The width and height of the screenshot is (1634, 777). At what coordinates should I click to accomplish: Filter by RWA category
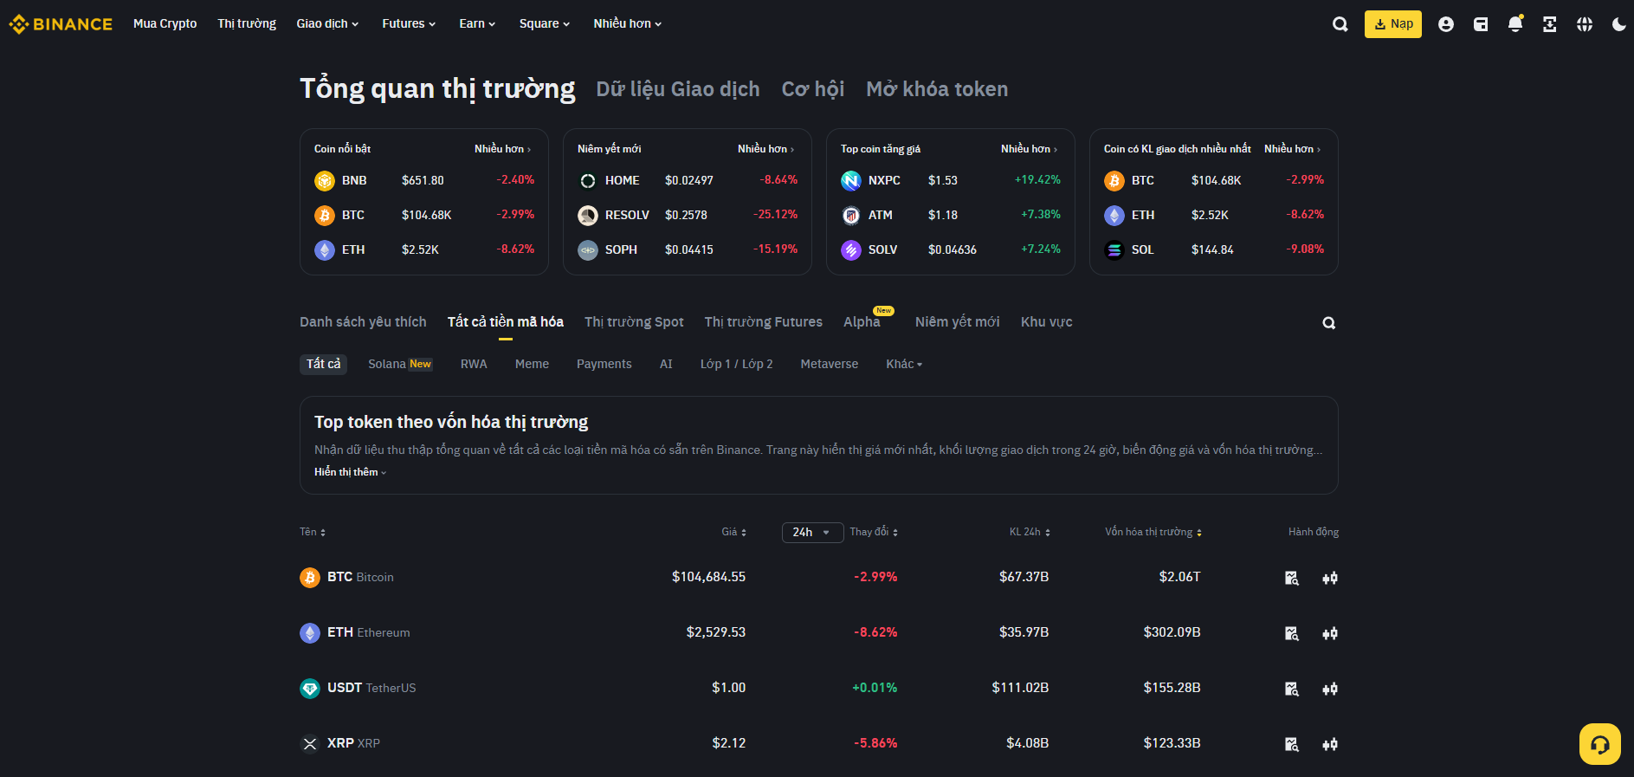tap(474, 365)
